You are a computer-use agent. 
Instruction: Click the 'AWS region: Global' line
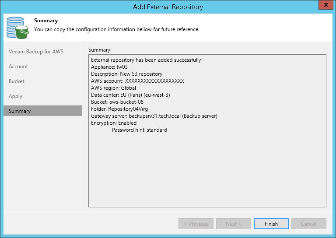click(x=113, y=88)
